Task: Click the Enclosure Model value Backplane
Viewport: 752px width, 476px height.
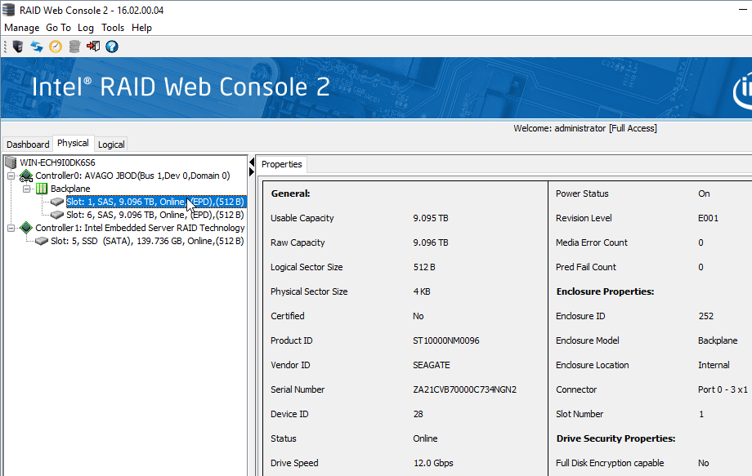Action: pyautogui.click(x=718, y=340)
